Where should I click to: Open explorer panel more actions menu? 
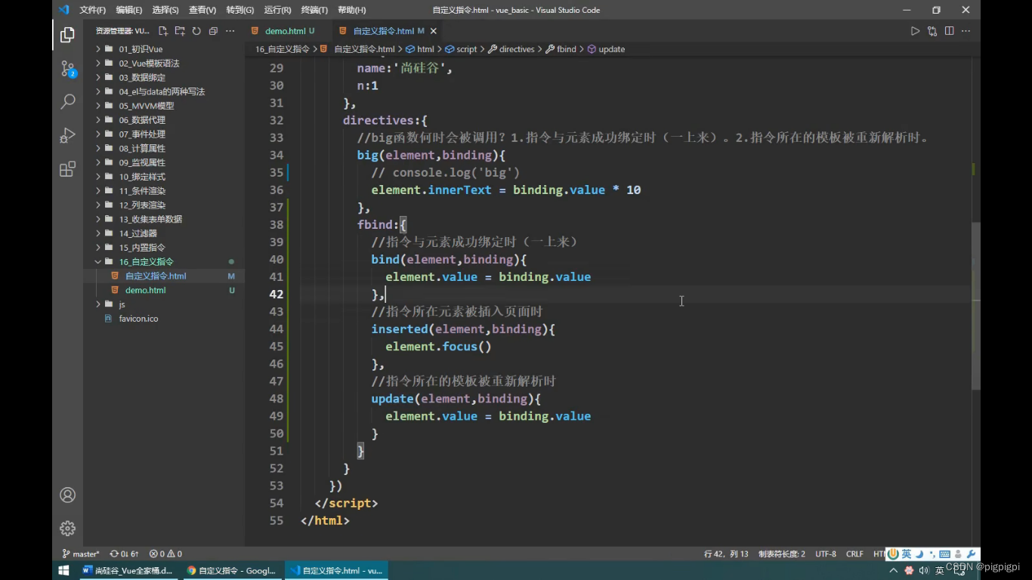(230, 31)
